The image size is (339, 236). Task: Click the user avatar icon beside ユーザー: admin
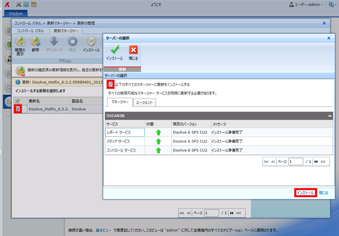(291, 4)
